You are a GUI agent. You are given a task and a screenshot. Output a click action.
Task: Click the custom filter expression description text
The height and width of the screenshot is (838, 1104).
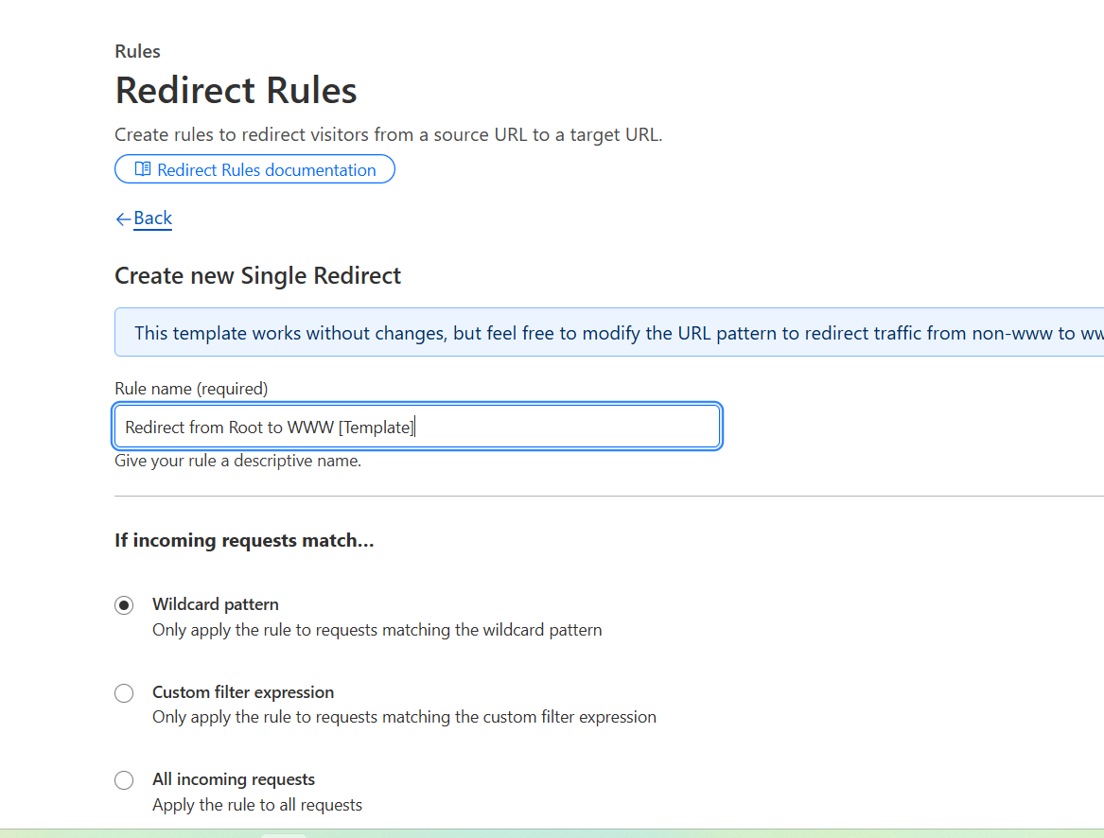pos(404,717)
